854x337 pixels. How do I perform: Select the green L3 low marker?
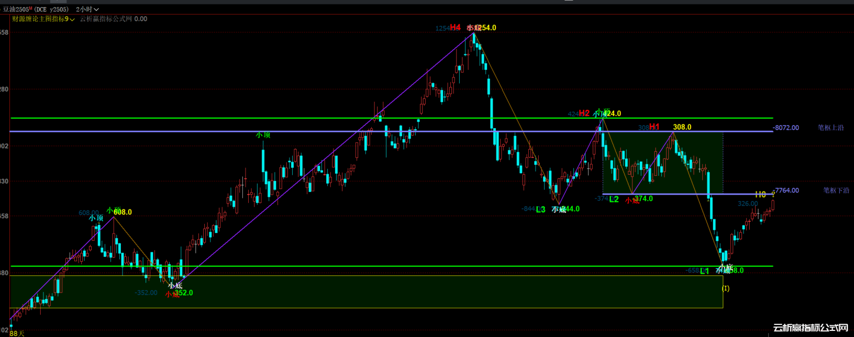[540, 209]
